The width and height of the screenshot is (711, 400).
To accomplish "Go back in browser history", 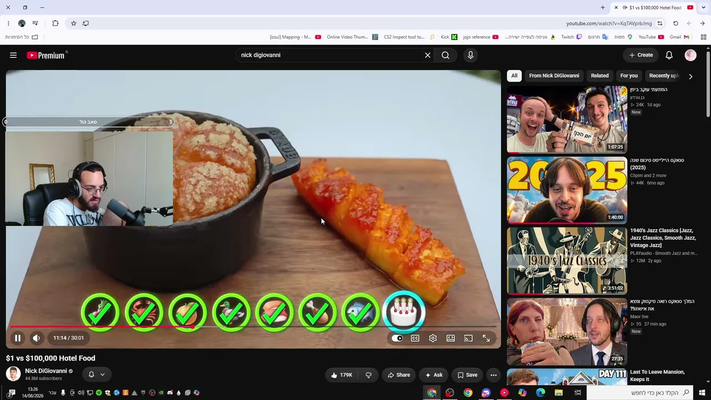I will tap(702, 23).
